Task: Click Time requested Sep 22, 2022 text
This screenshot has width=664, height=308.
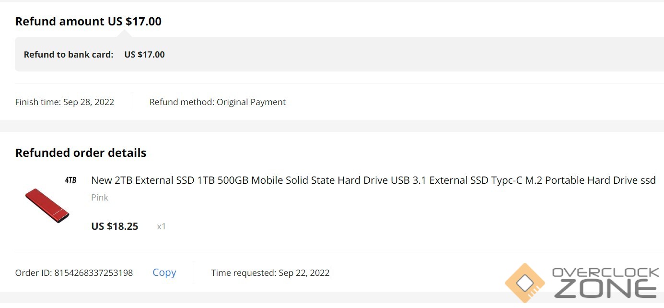Action: pos(270,273)
